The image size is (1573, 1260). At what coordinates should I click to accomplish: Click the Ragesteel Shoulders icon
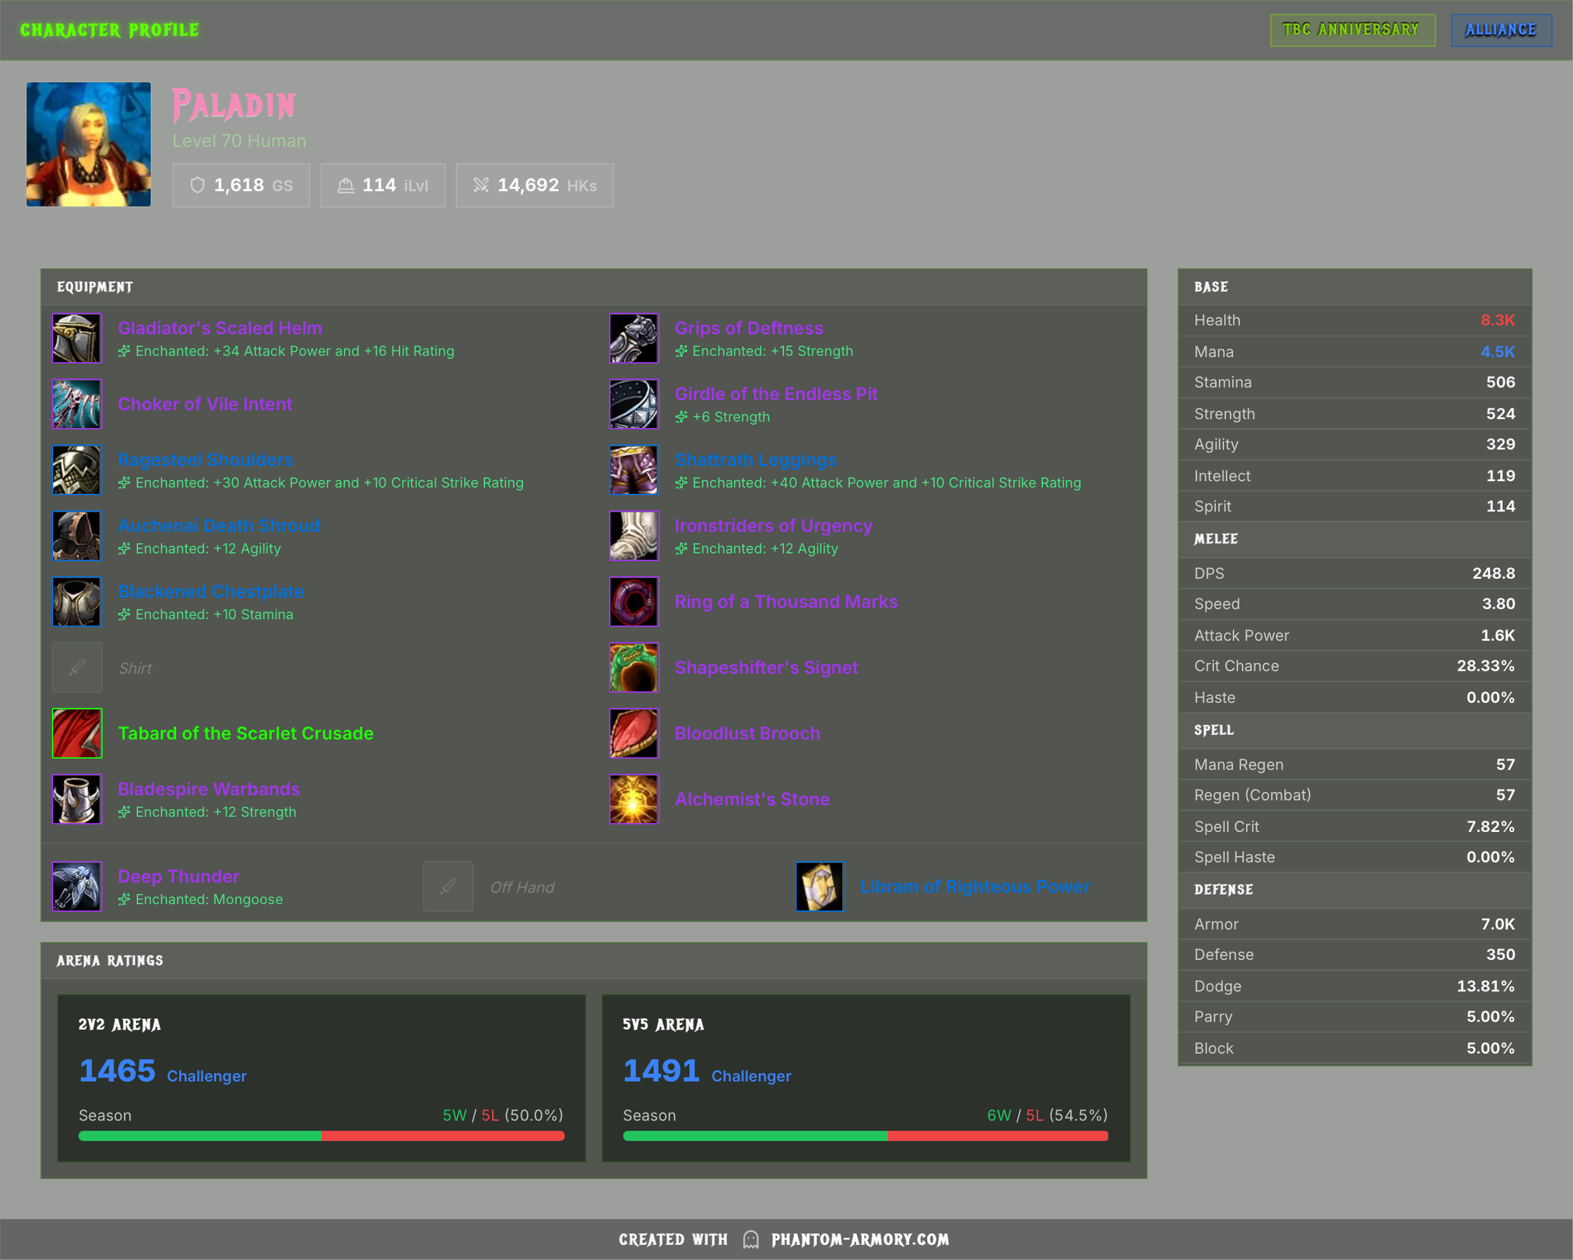(x=77, y=470)
